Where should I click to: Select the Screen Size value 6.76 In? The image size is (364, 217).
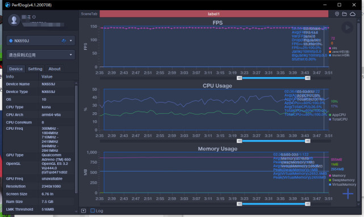[47, 194]
